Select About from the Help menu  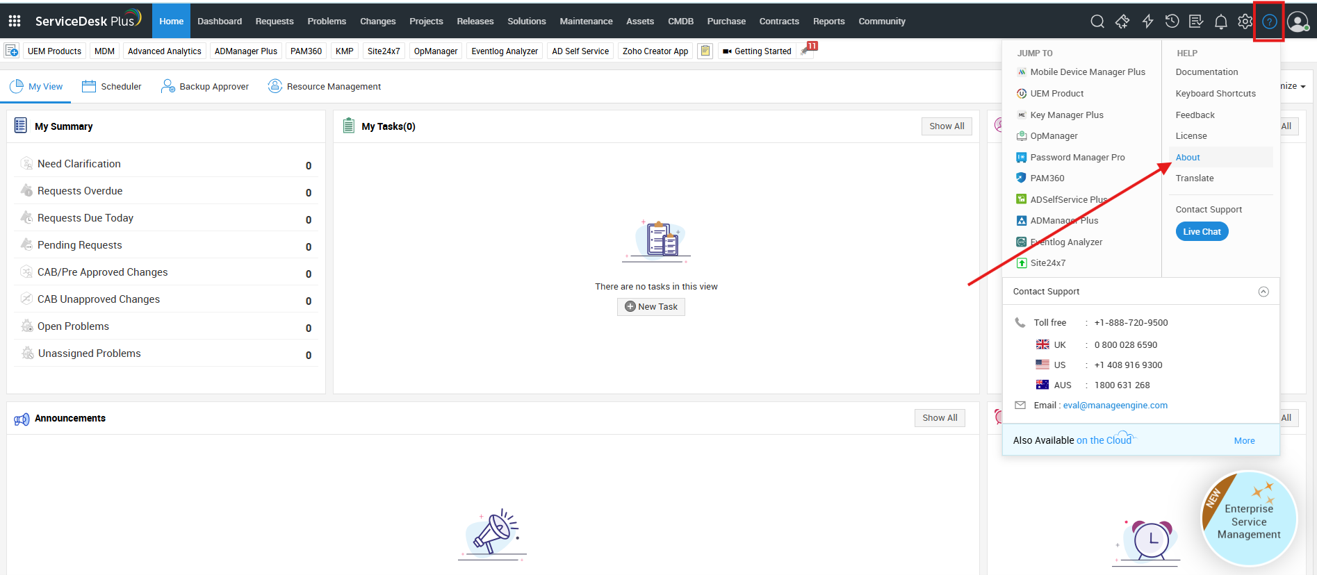(1188, 158)
